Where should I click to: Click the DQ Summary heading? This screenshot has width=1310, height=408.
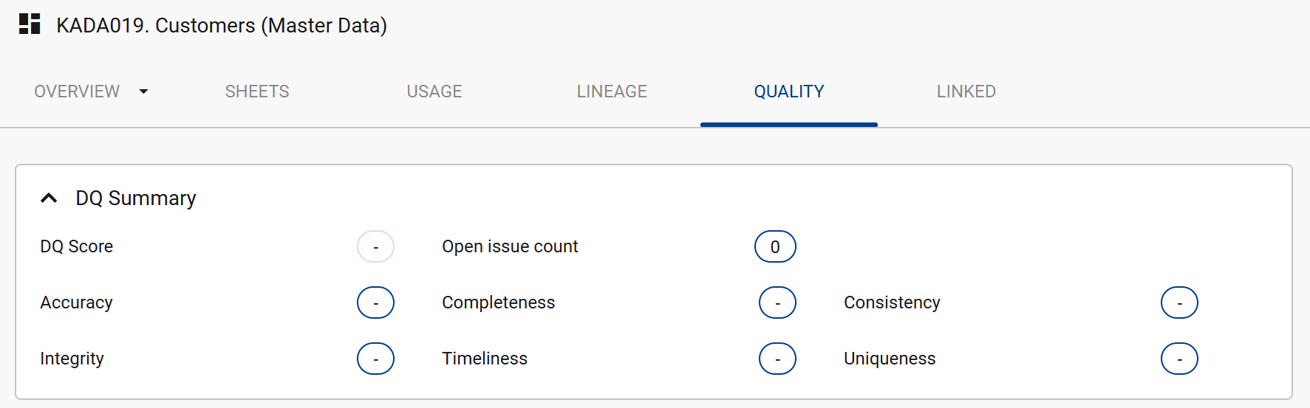136,198
